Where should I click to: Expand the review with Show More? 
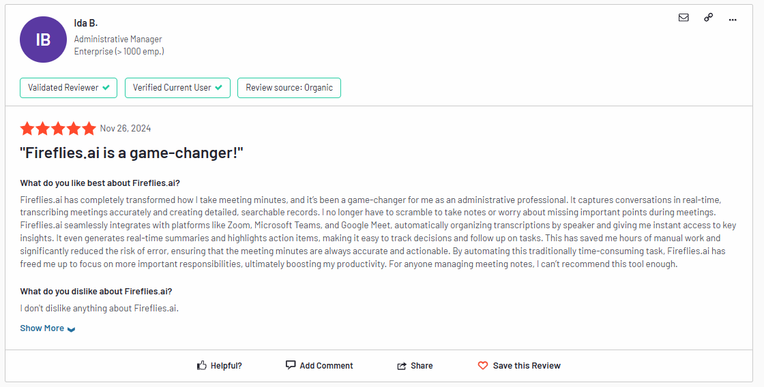pos(47,328)
